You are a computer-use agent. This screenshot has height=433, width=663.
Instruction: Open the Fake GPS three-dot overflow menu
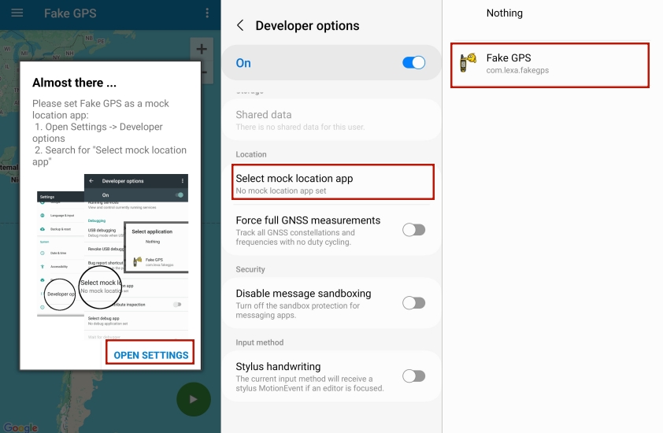(207, 13)
